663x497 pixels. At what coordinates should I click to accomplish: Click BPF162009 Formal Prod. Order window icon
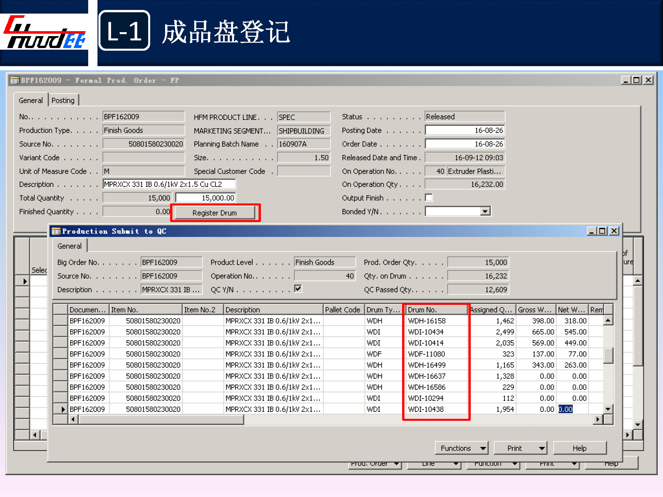click(x=15, y=81)
